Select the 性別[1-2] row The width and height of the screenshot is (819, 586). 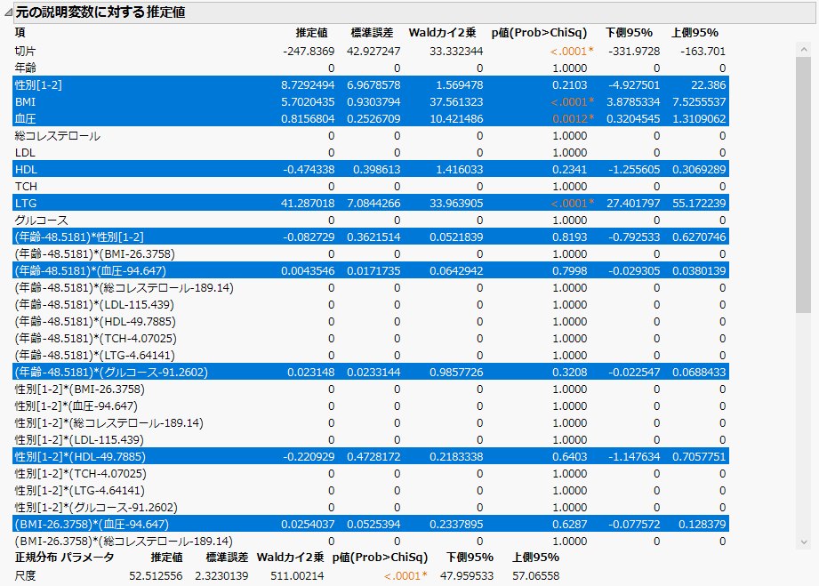pos(371,84)
